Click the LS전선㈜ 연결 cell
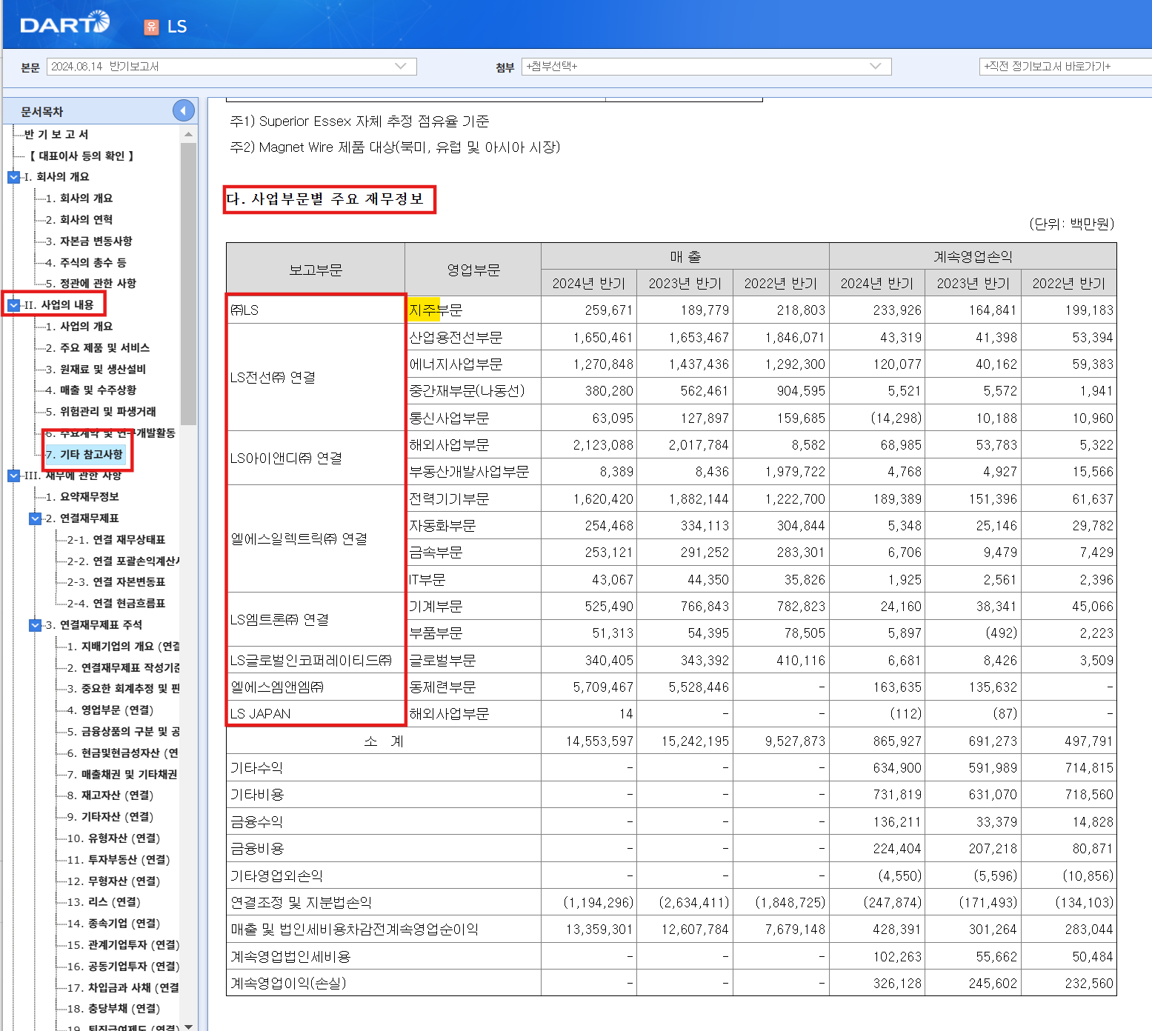Image resolution: width=1152 pixels, height=1031 pixels. (x=316, y=378)
